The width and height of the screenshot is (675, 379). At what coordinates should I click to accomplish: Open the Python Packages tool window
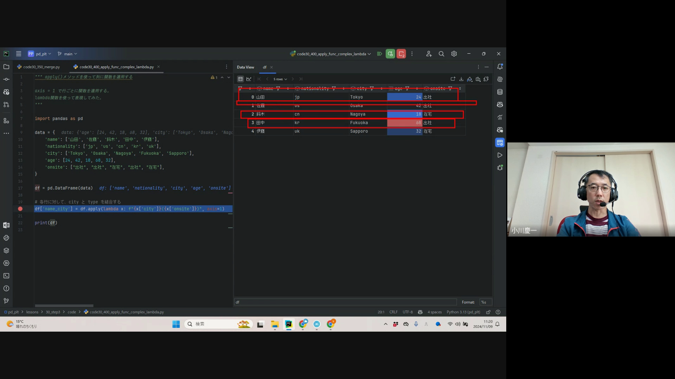6,251
